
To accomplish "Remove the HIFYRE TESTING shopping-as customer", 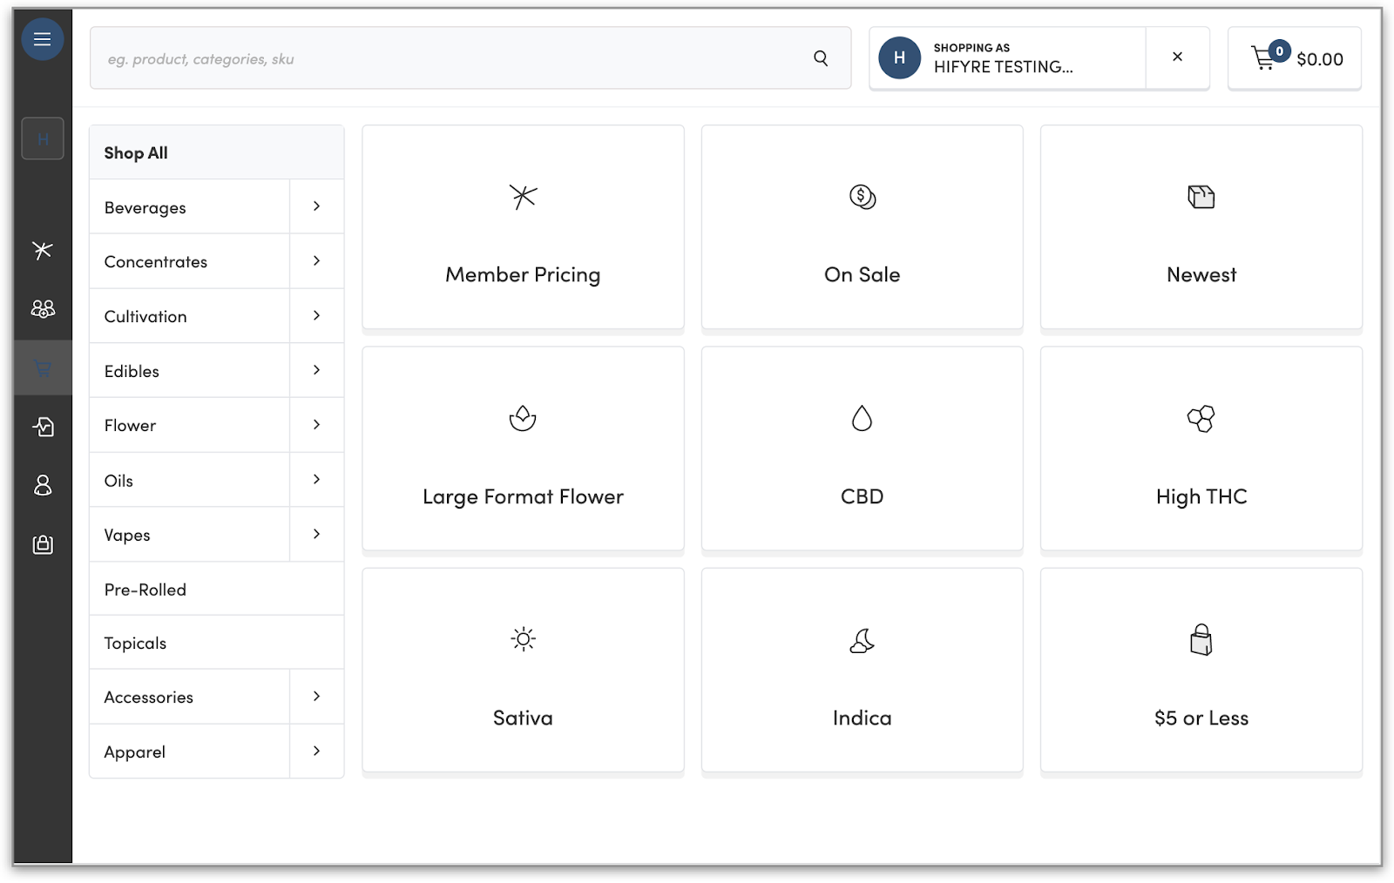I will point(1177,57).
